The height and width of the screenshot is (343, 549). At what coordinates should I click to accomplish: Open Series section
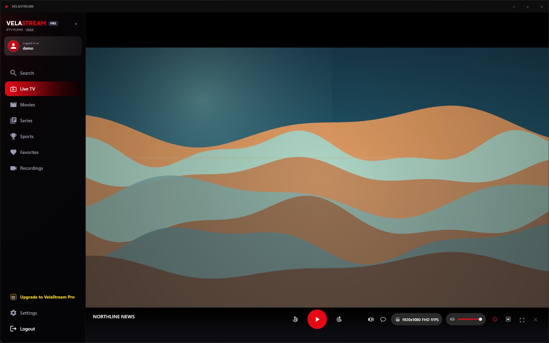[x=43, y=120]
